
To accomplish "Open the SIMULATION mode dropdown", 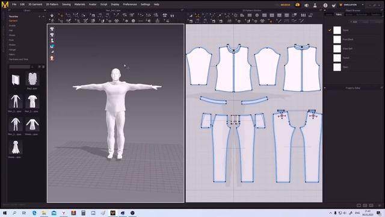I will pos(363,5).
